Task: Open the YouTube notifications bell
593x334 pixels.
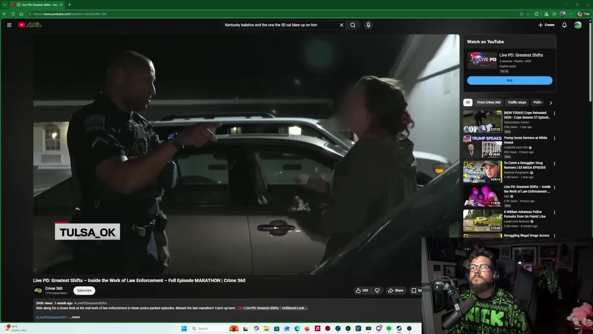Action: pos(564,25)
